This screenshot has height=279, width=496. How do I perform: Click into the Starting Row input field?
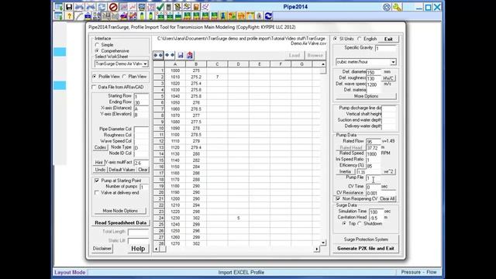[141, 96]
